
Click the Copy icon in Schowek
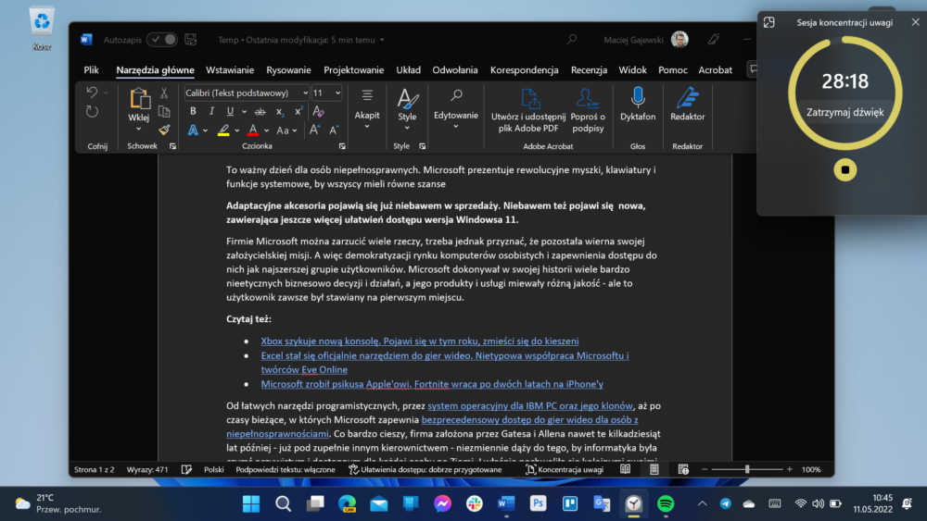point(164,112)
